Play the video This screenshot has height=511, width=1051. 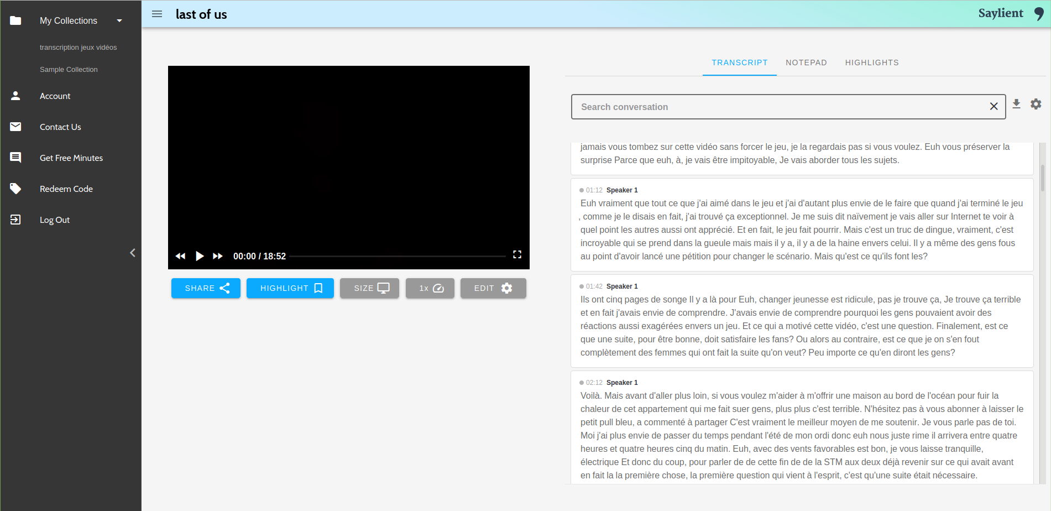(x=200, y=256)
